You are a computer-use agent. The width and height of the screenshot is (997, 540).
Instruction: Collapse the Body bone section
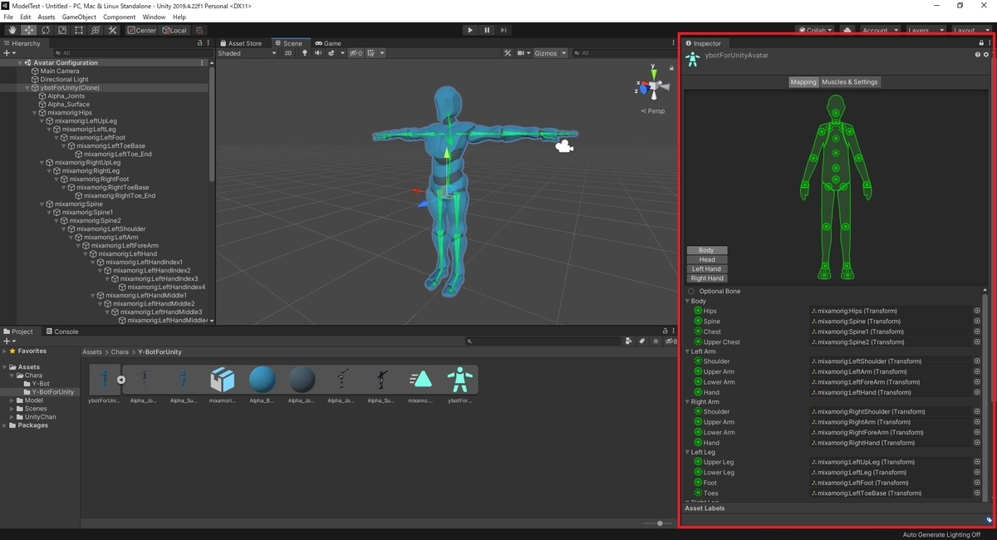[x=688, y=302]
